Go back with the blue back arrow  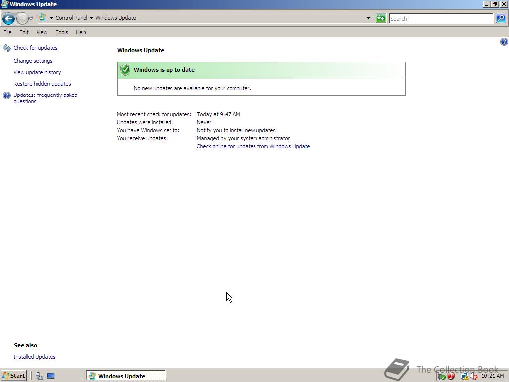9,18
